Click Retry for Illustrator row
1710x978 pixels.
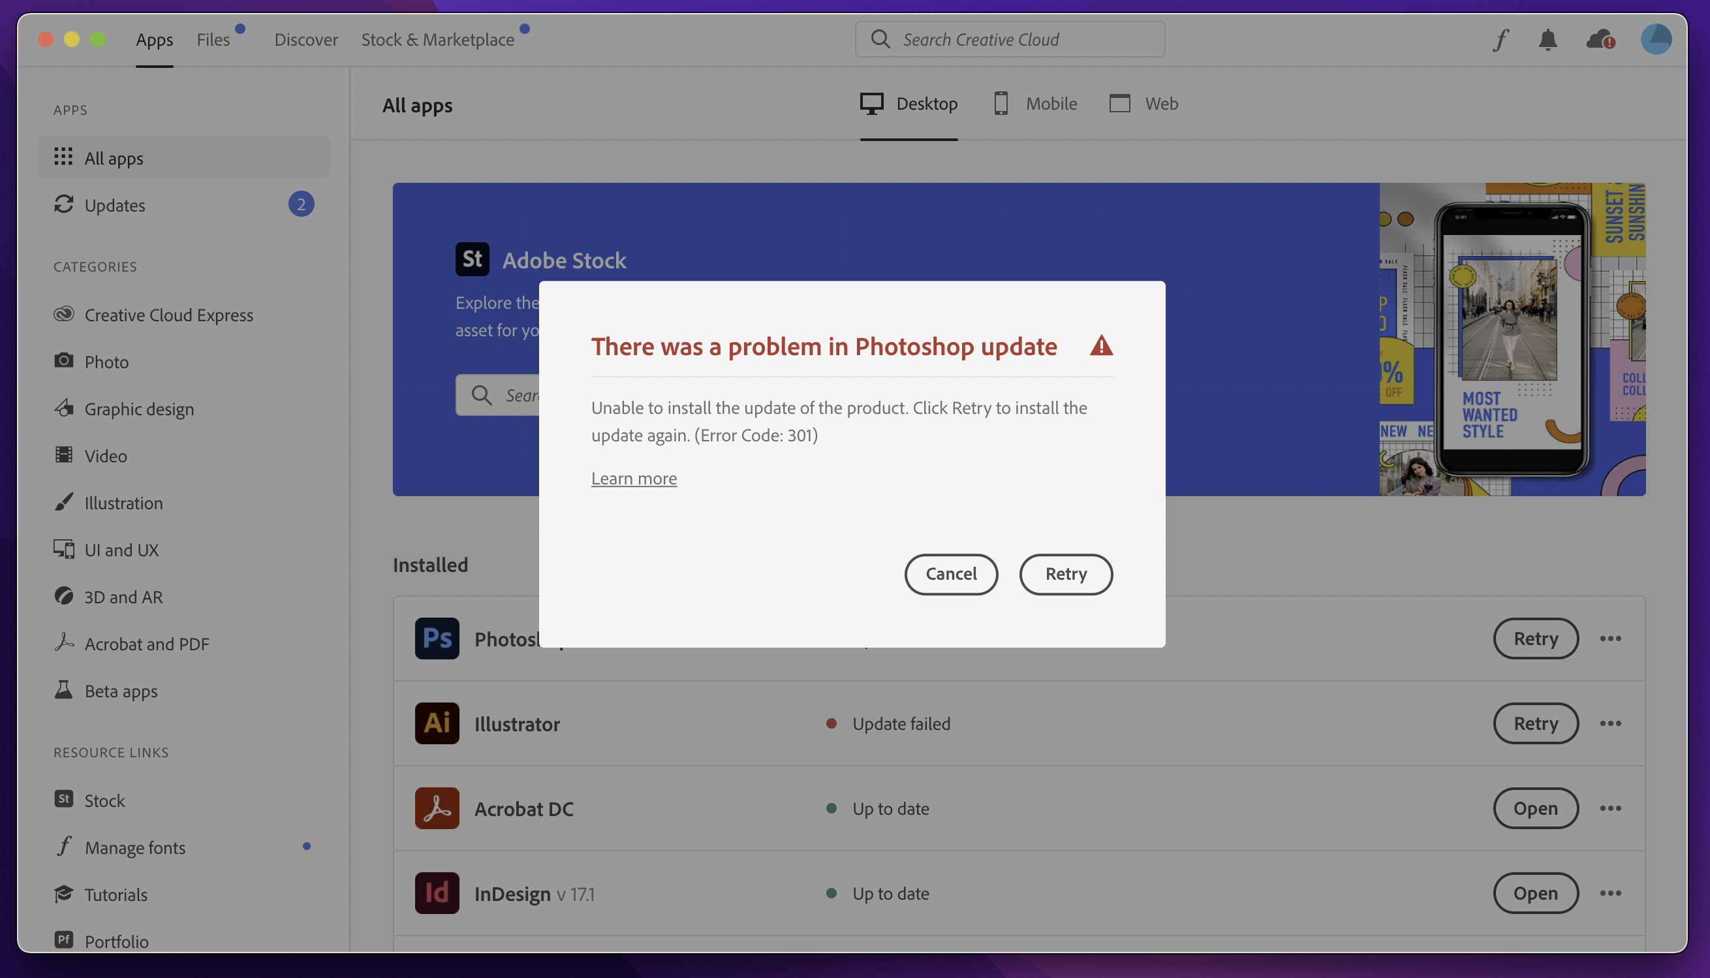[1536, 723]
